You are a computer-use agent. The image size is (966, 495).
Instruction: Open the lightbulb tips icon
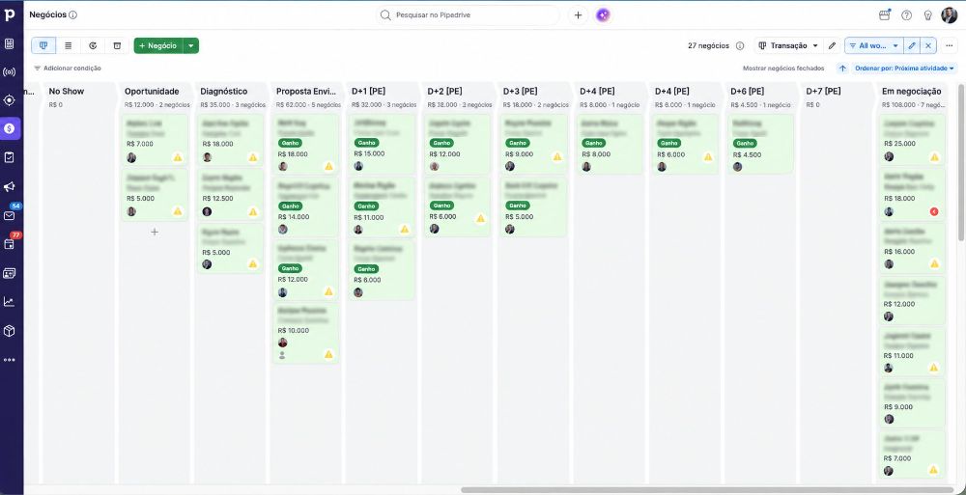[927, 15]
